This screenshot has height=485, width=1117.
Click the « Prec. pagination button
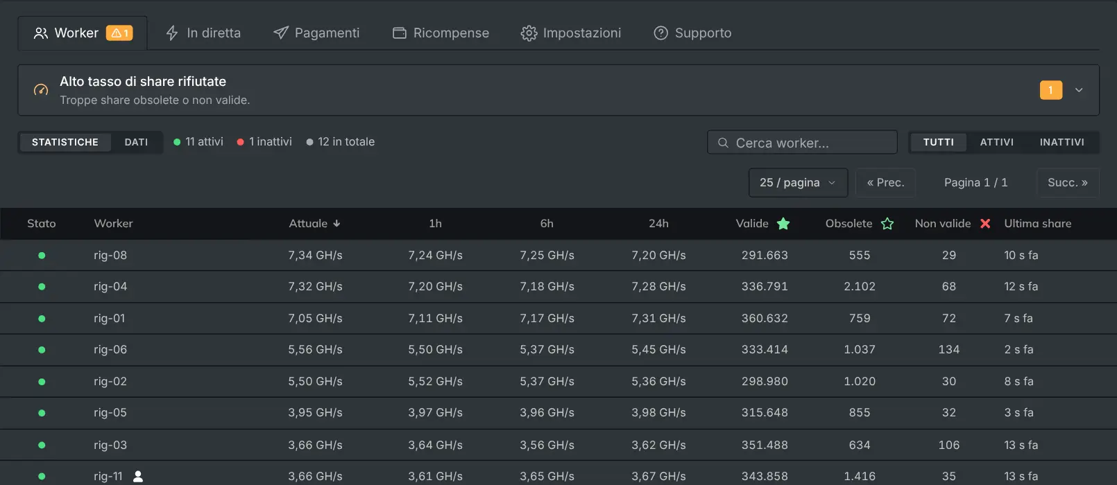point(885,183)
